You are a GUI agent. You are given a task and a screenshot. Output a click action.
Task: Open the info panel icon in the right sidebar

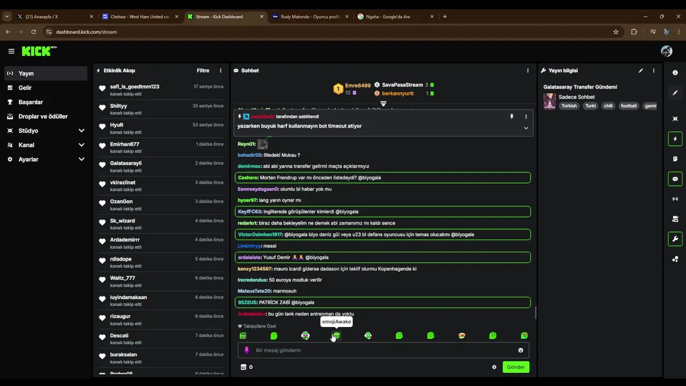[675, 73]
